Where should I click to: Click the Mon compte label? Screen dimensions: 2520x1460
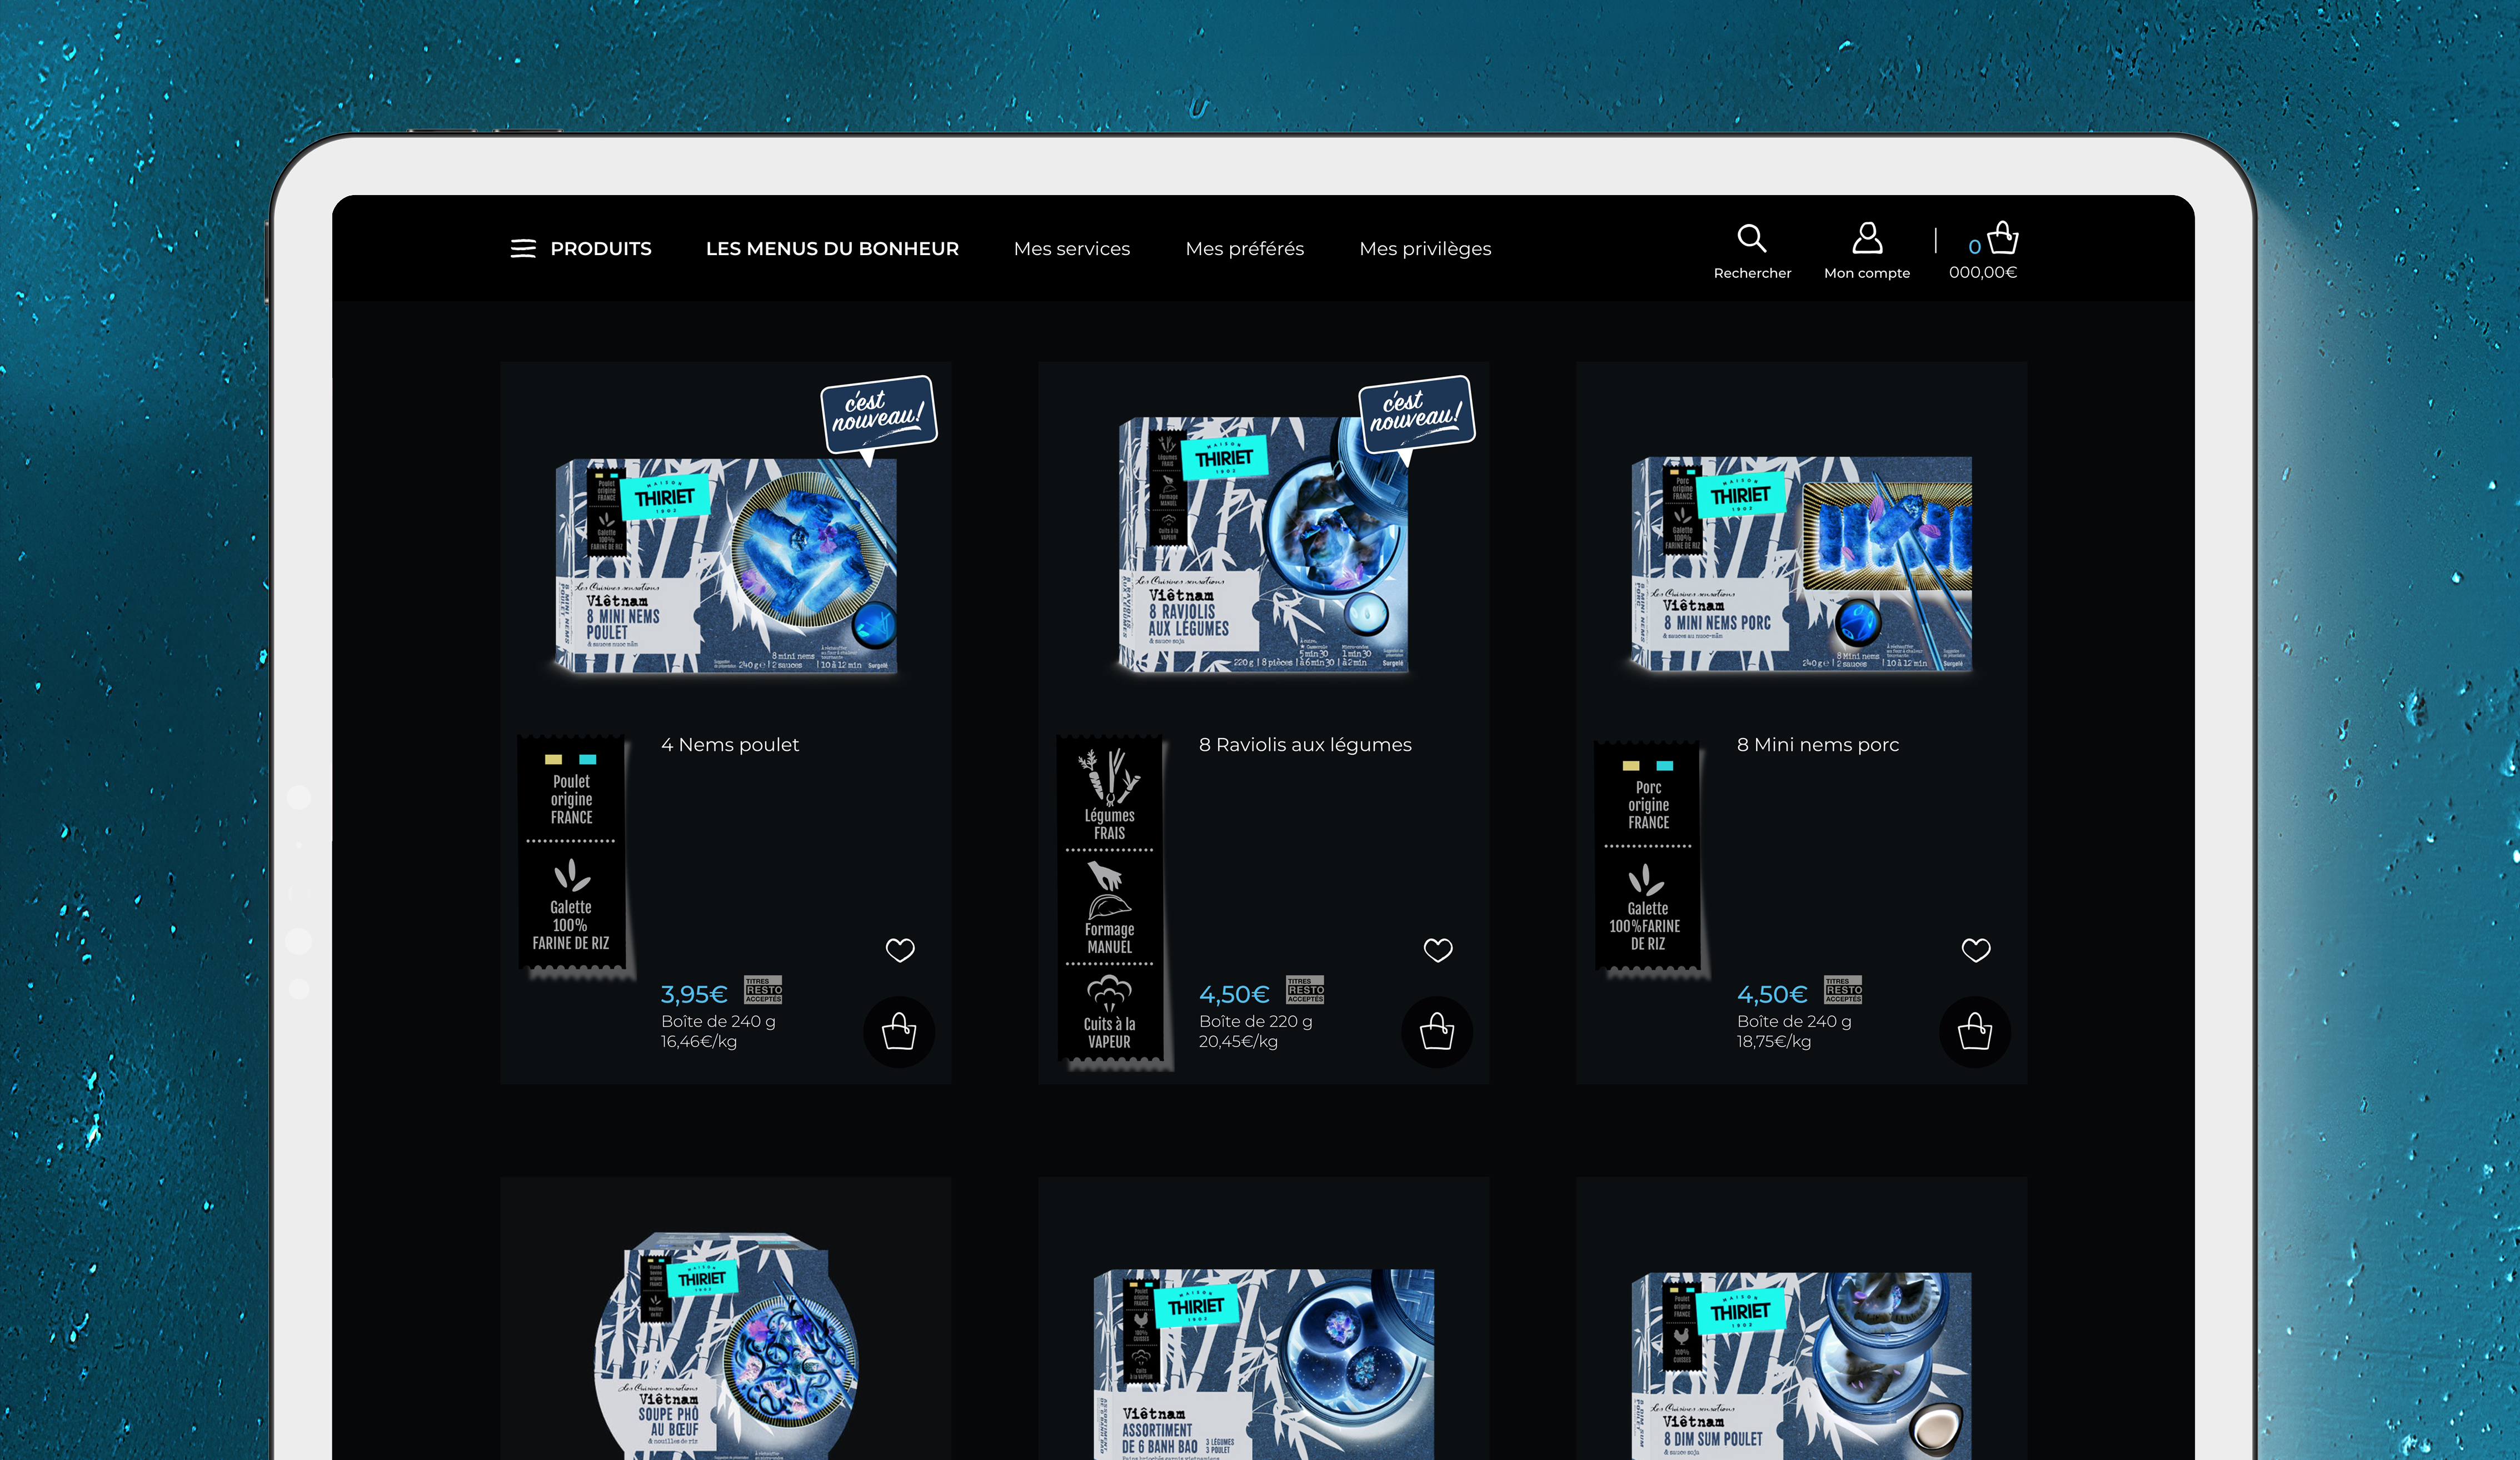coord(1867,273)
